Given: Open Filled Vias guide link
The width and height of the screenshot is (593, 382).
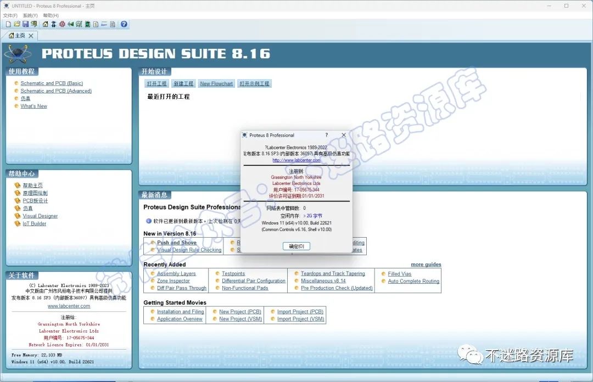Looking at the screenshot, I should 399,274.
